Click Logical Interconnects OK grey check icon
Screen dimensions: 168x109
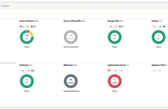pos(120,70)
